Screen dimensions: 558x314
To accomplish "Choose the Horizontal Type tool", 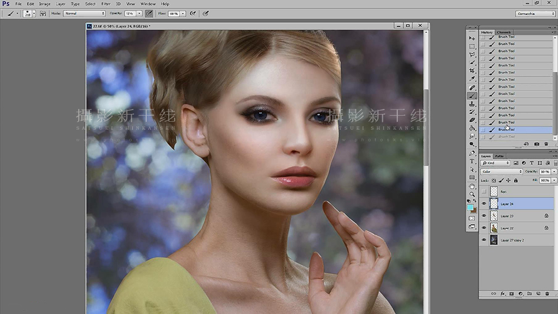I will pyautogui.click(x=472, y=161).
